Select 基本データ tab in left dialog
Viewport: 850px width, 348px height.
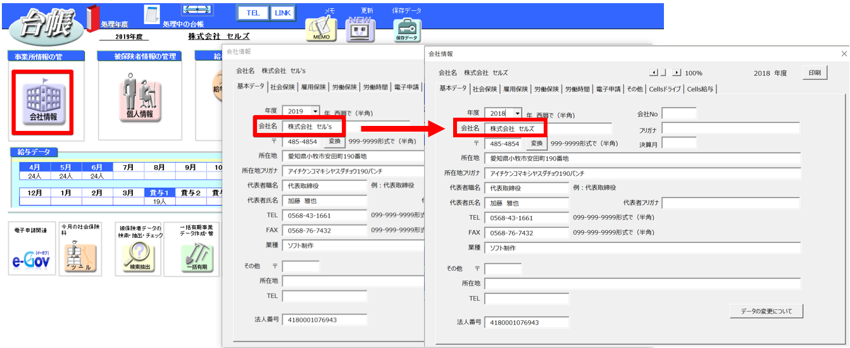click(251, 86)
